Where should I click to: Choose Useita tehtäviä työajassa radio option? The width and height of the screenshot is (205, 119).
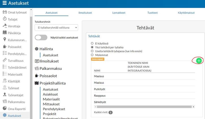pos(92,51)
